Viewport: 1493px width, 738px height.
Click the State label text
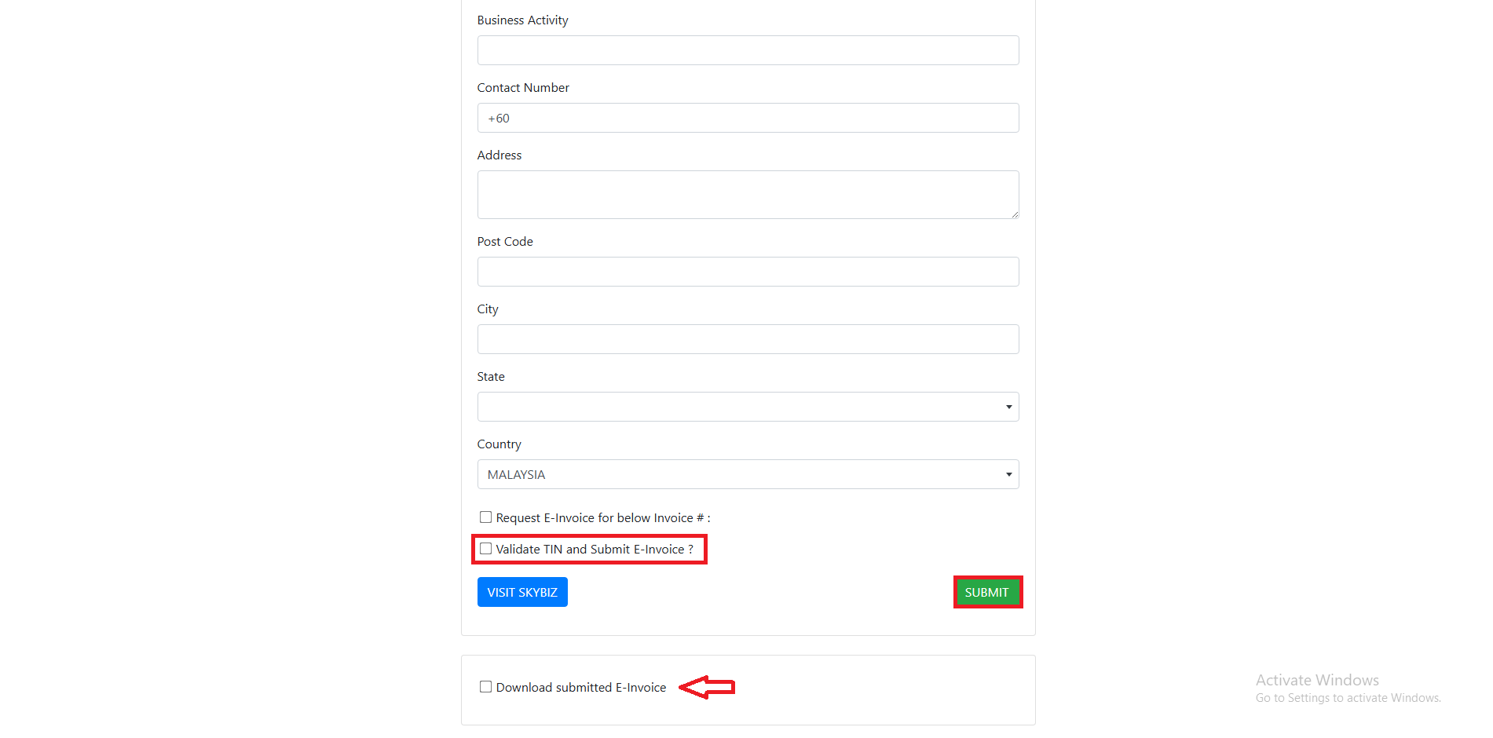tap(491, 377)
